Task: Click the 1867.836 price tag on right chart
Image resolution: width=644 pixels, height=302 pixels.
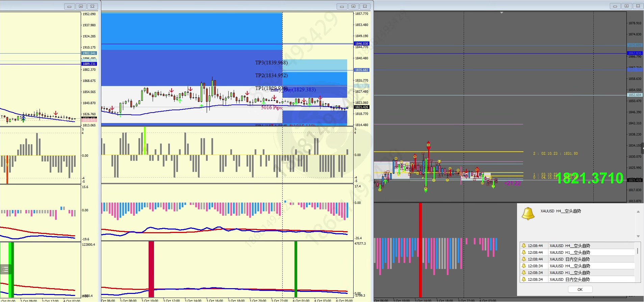Action: [x=635, y=53]
